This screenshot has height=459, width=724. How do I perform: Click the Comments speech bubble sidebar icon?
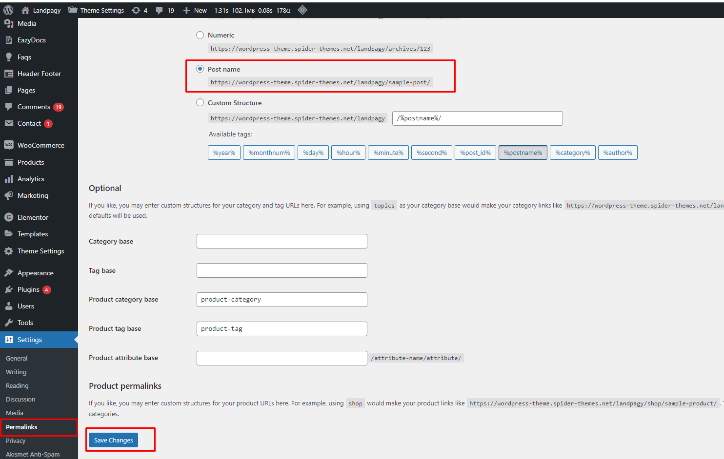coord(9,107)
